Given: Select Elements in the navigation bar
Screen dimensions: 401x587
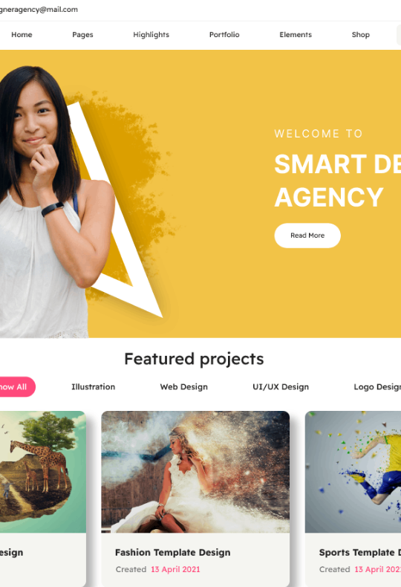Looking at the screenshot, I should [x=296, y=35].
